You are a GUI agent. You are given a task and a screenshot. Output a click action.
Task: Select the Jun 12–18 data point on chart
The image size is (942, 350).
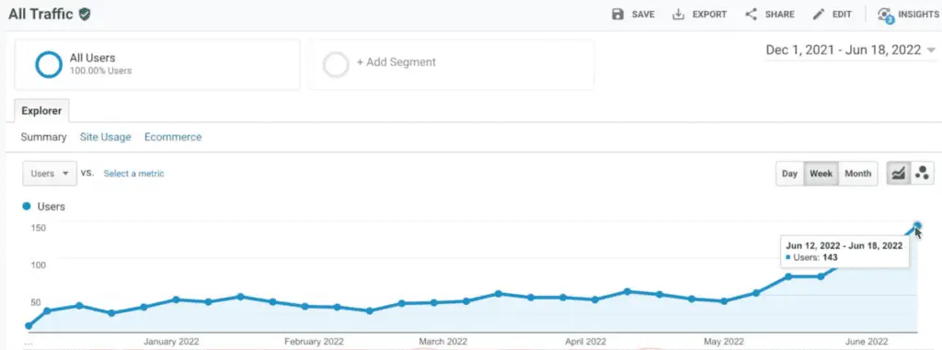point(917,226)
